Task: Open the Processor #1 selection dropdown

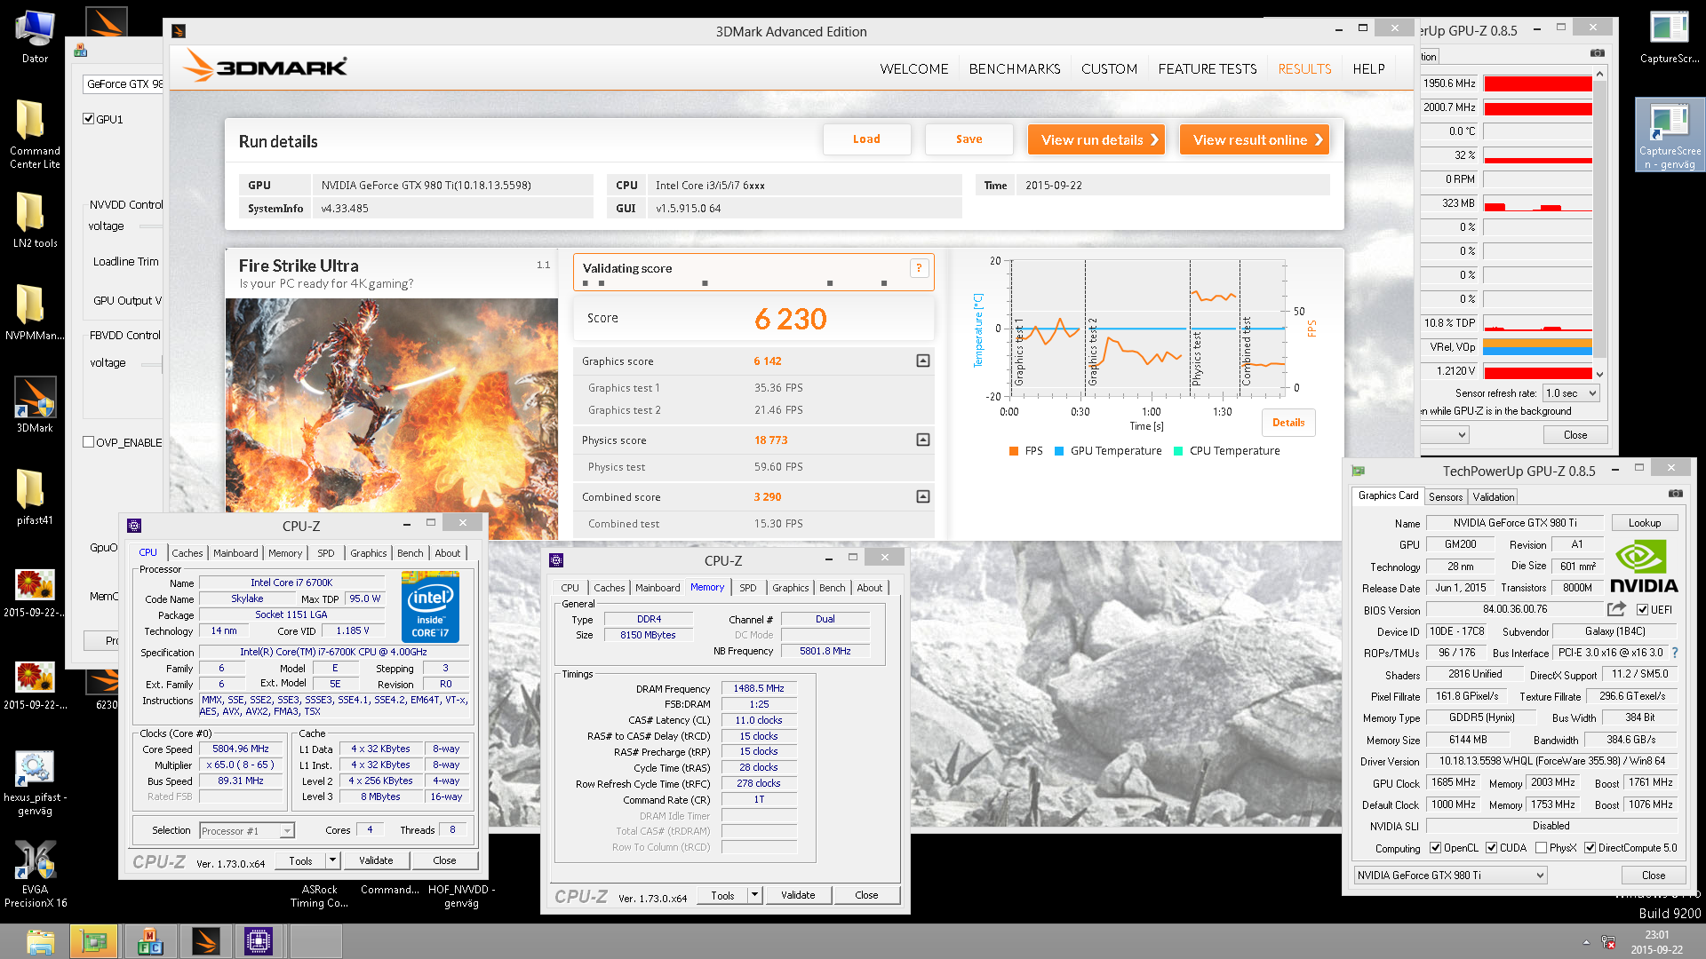Action: tap(247, 831)
